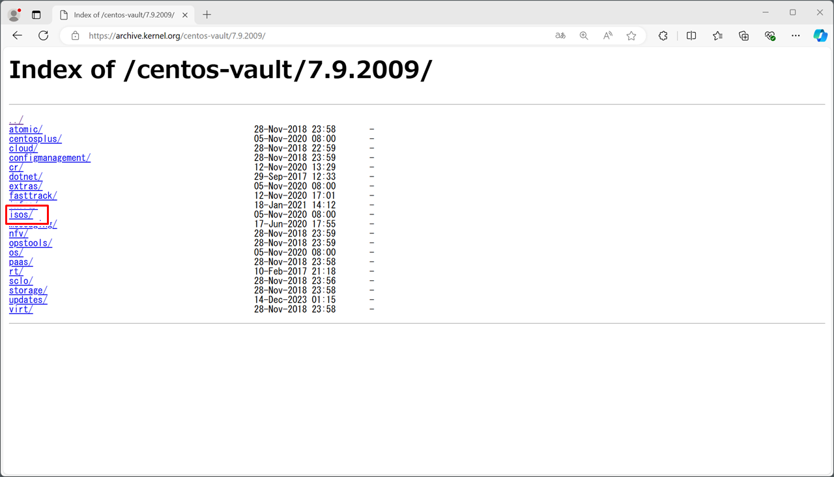Open a new tab
The width and height of the screenshot is (834, 477).
207,14
